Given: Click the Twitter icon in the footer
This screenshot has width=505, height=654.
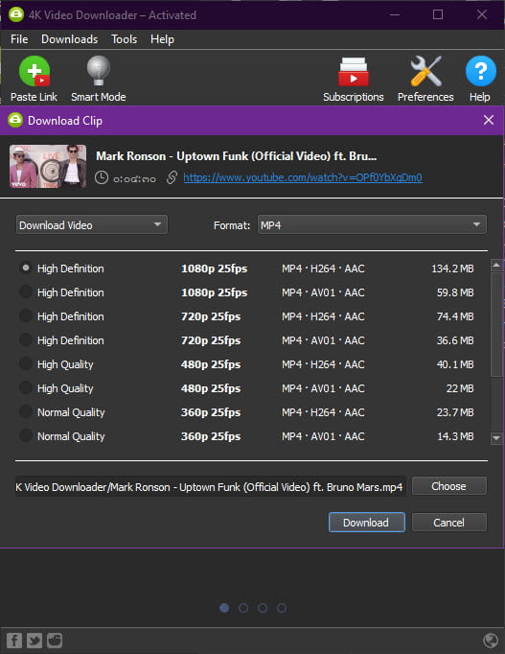Looking at the screenshot, I should (34, 641).
